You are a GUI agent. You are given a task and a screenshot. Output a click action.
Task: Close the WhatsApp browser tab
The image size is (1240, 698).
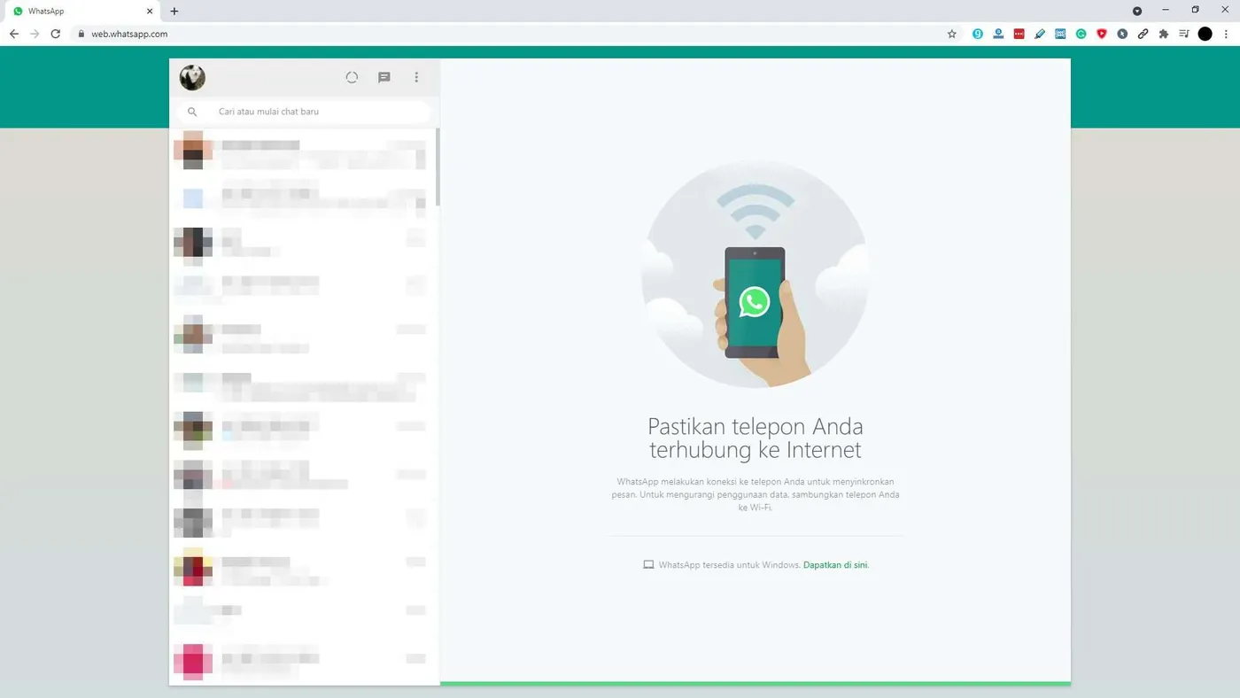pyautogui.click(x=150, y=12)
